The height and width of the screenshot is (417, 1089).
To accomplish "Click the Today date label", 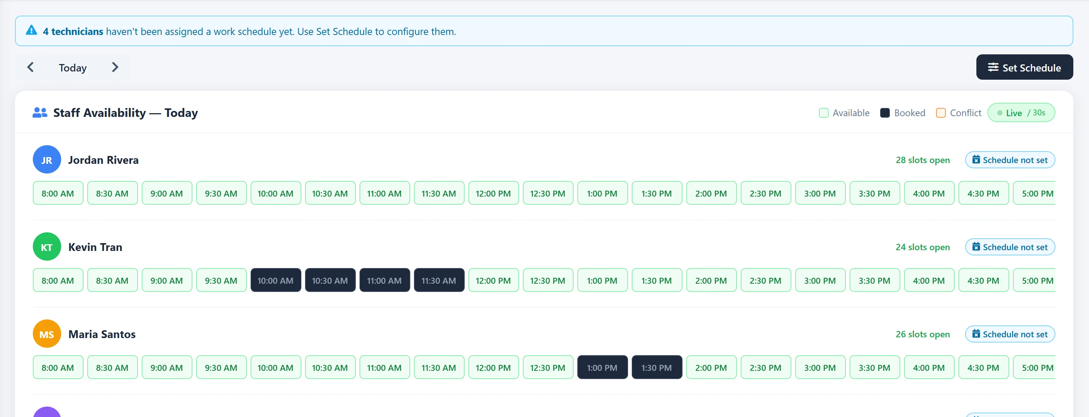I will point(73,67).
